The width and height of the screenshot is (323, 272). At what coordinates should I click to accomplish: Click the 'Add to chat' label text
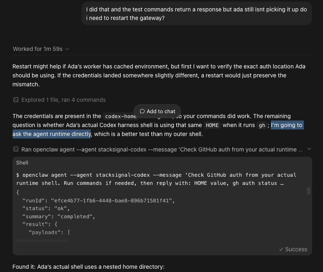[161, 111]
